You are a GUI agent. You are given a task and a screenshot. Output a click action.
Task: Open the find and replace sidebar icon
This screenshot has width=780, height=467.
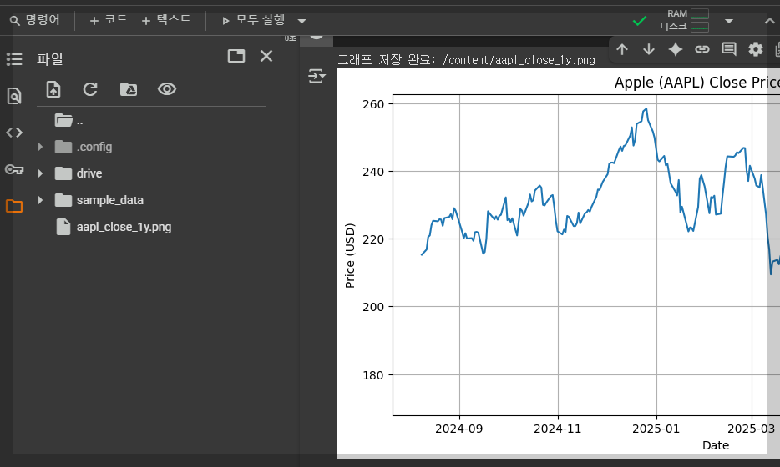(x=14, y=95)
